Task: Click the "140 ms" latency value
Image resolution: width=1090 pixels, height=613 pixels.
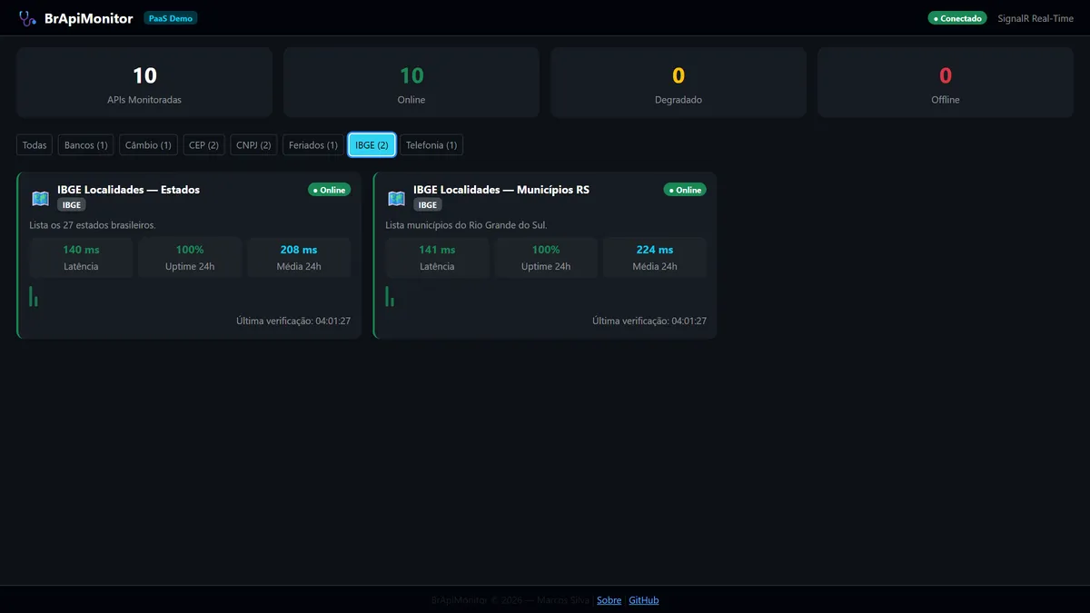Action: click(81, 250)
